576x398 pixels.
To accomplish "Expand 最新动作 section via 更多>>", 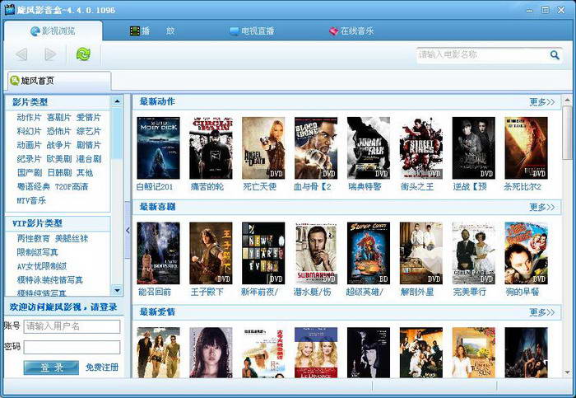I will pos(541,102).
